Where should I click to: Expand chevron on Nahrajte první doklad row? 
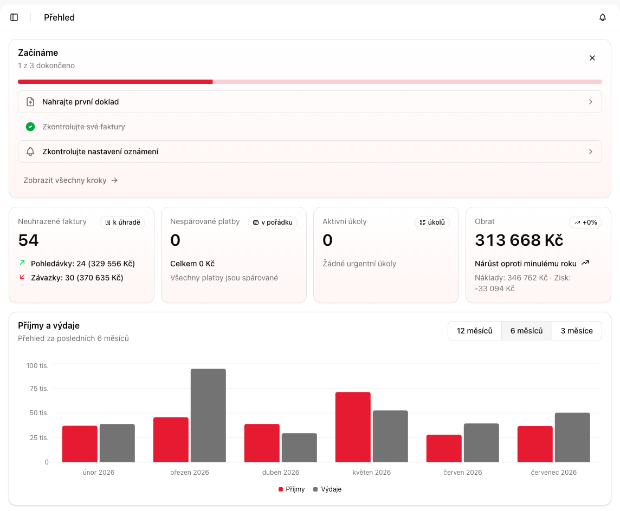pos(590,102)
